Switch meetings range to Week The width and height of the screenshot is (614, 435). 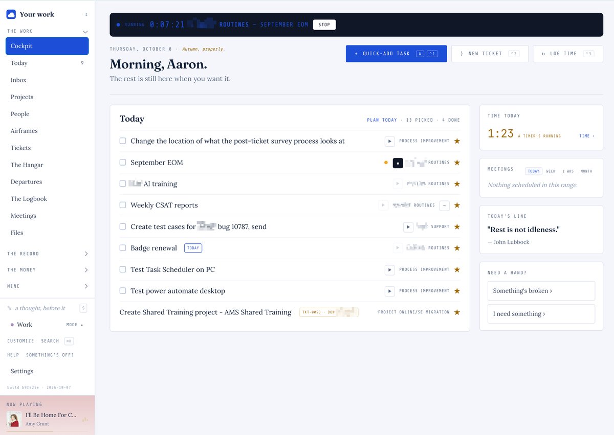[x=551, y=171]
